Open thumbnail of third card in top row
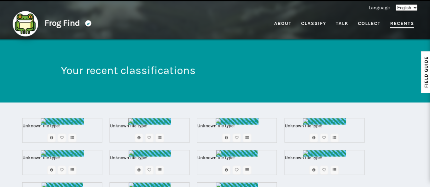This screenshot has width=430, height=187. pyautogui.click(x=237, y=121)
